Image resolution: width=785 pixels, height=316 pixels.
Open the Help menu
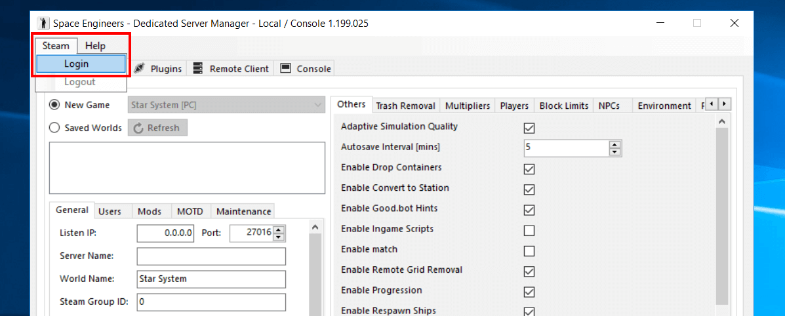pos(95,46)
